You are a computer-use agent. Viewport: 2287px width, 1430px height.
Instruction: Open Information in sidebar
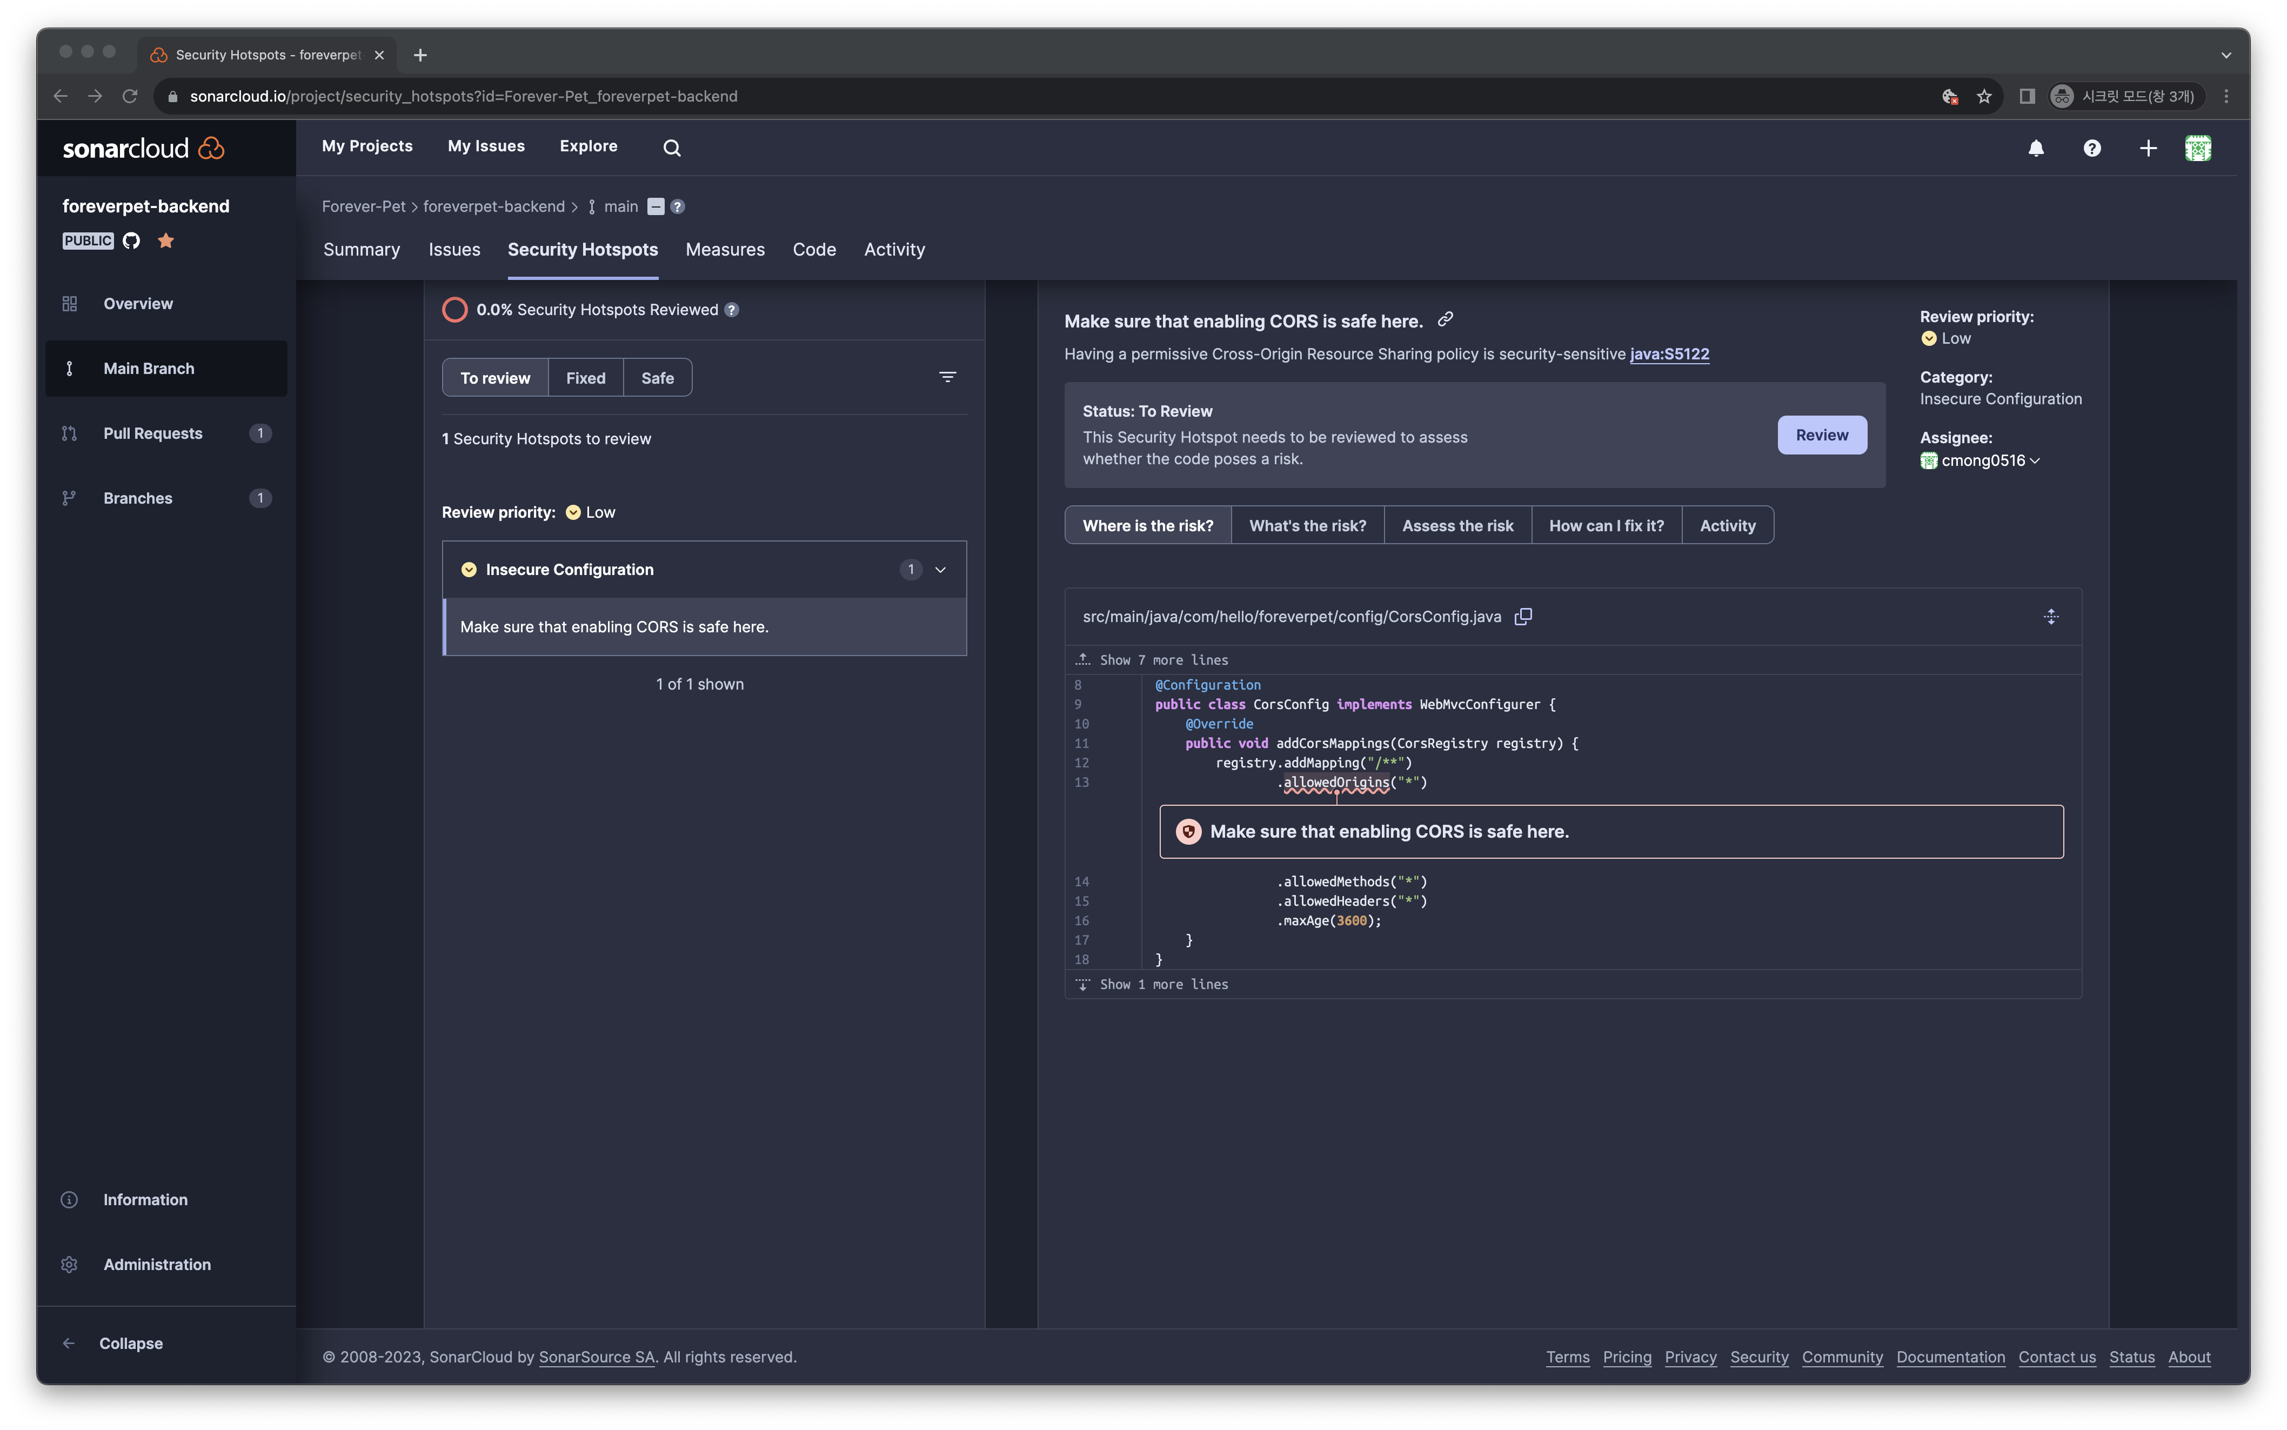click(165, 1199)
